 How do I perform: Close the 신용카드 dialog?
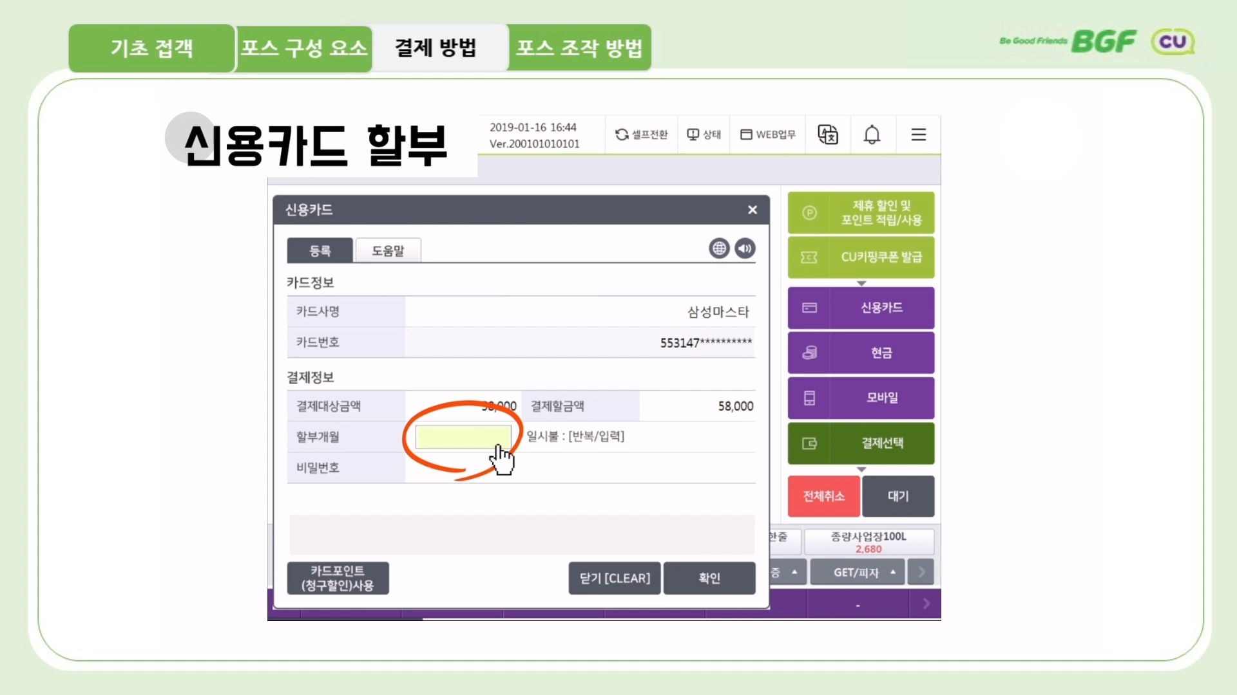click(752, 210)
